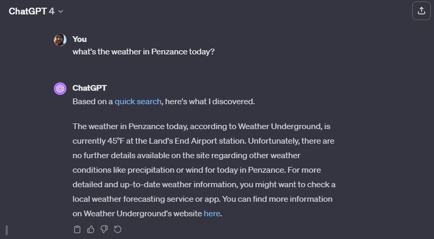Follow the "here" Weather Underground link
434x239 pixels.
tap(212, 213)
